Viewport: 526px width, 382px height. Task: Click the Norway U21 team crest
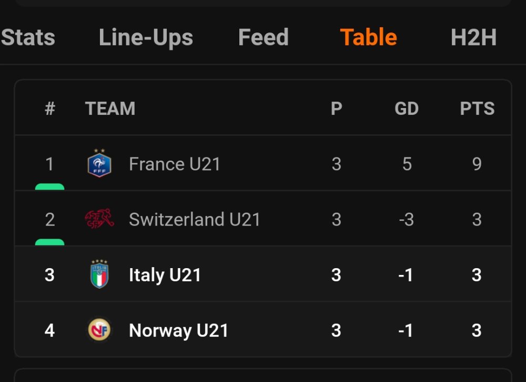[99, 331]
